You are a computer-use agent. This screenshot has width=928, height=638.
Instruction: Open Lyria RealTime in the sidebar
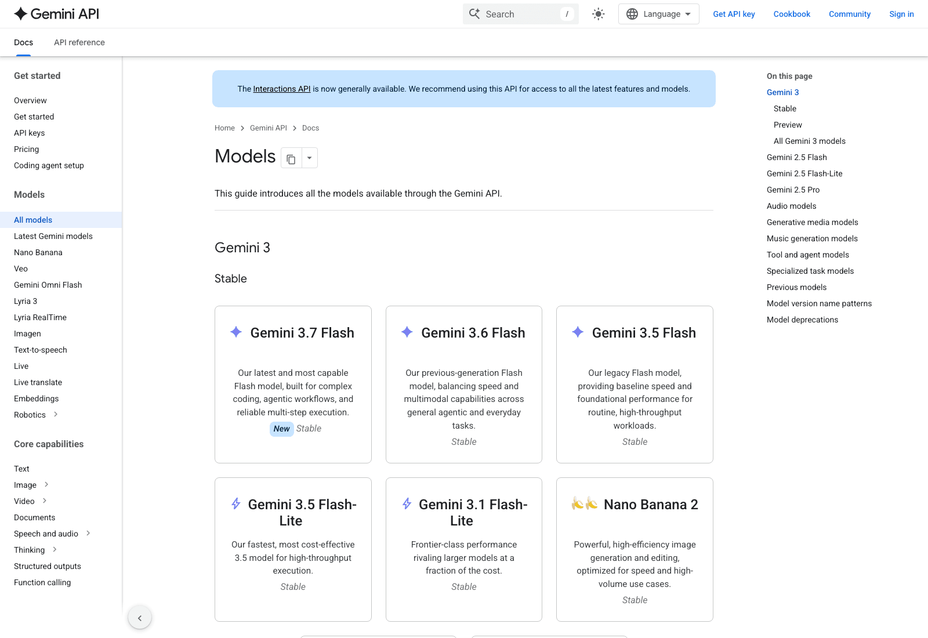40,317
